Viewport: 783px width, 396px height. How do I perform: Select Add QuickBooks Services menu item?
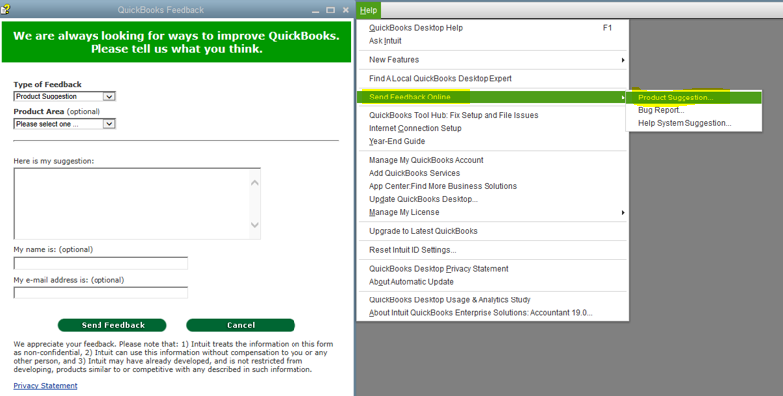pyautogui.click(x=492, y=174)
